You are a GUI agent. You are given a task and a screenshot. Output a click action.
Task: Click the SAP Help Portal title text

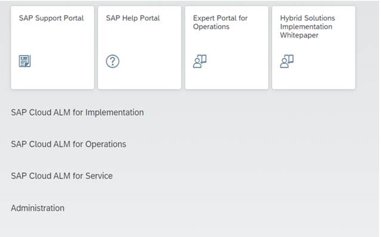click(133, 18)
